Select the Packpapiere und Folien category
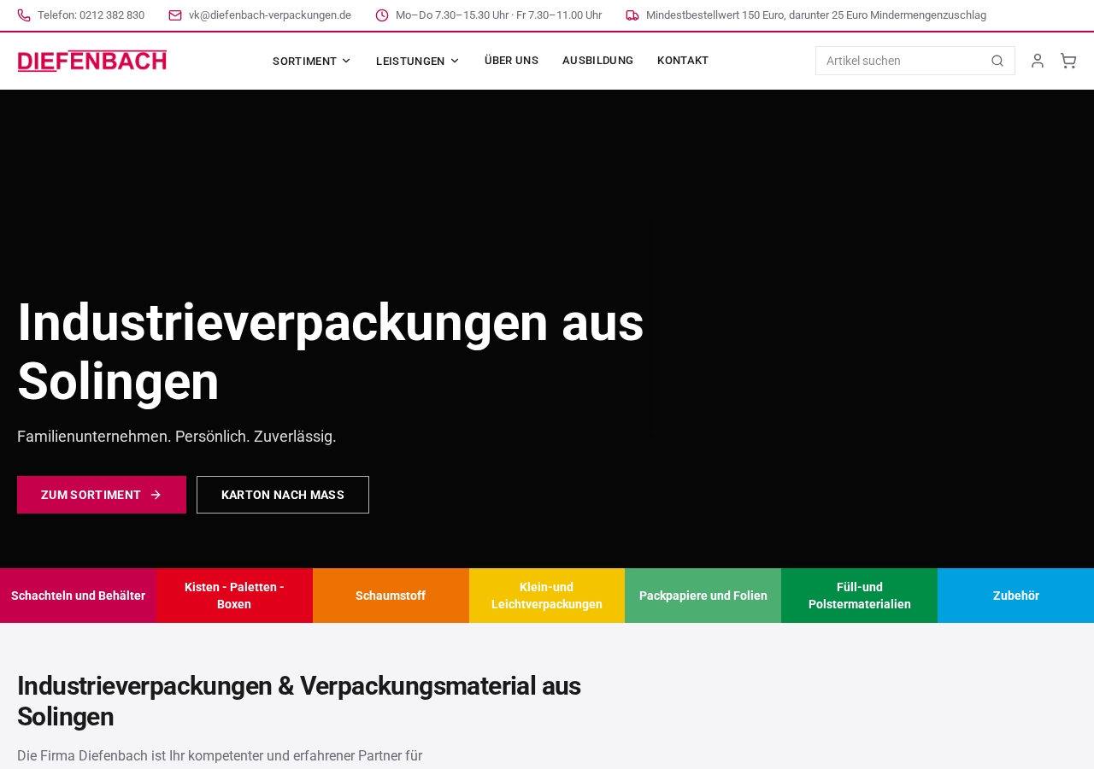1094x769 pixels. point(703,596)
